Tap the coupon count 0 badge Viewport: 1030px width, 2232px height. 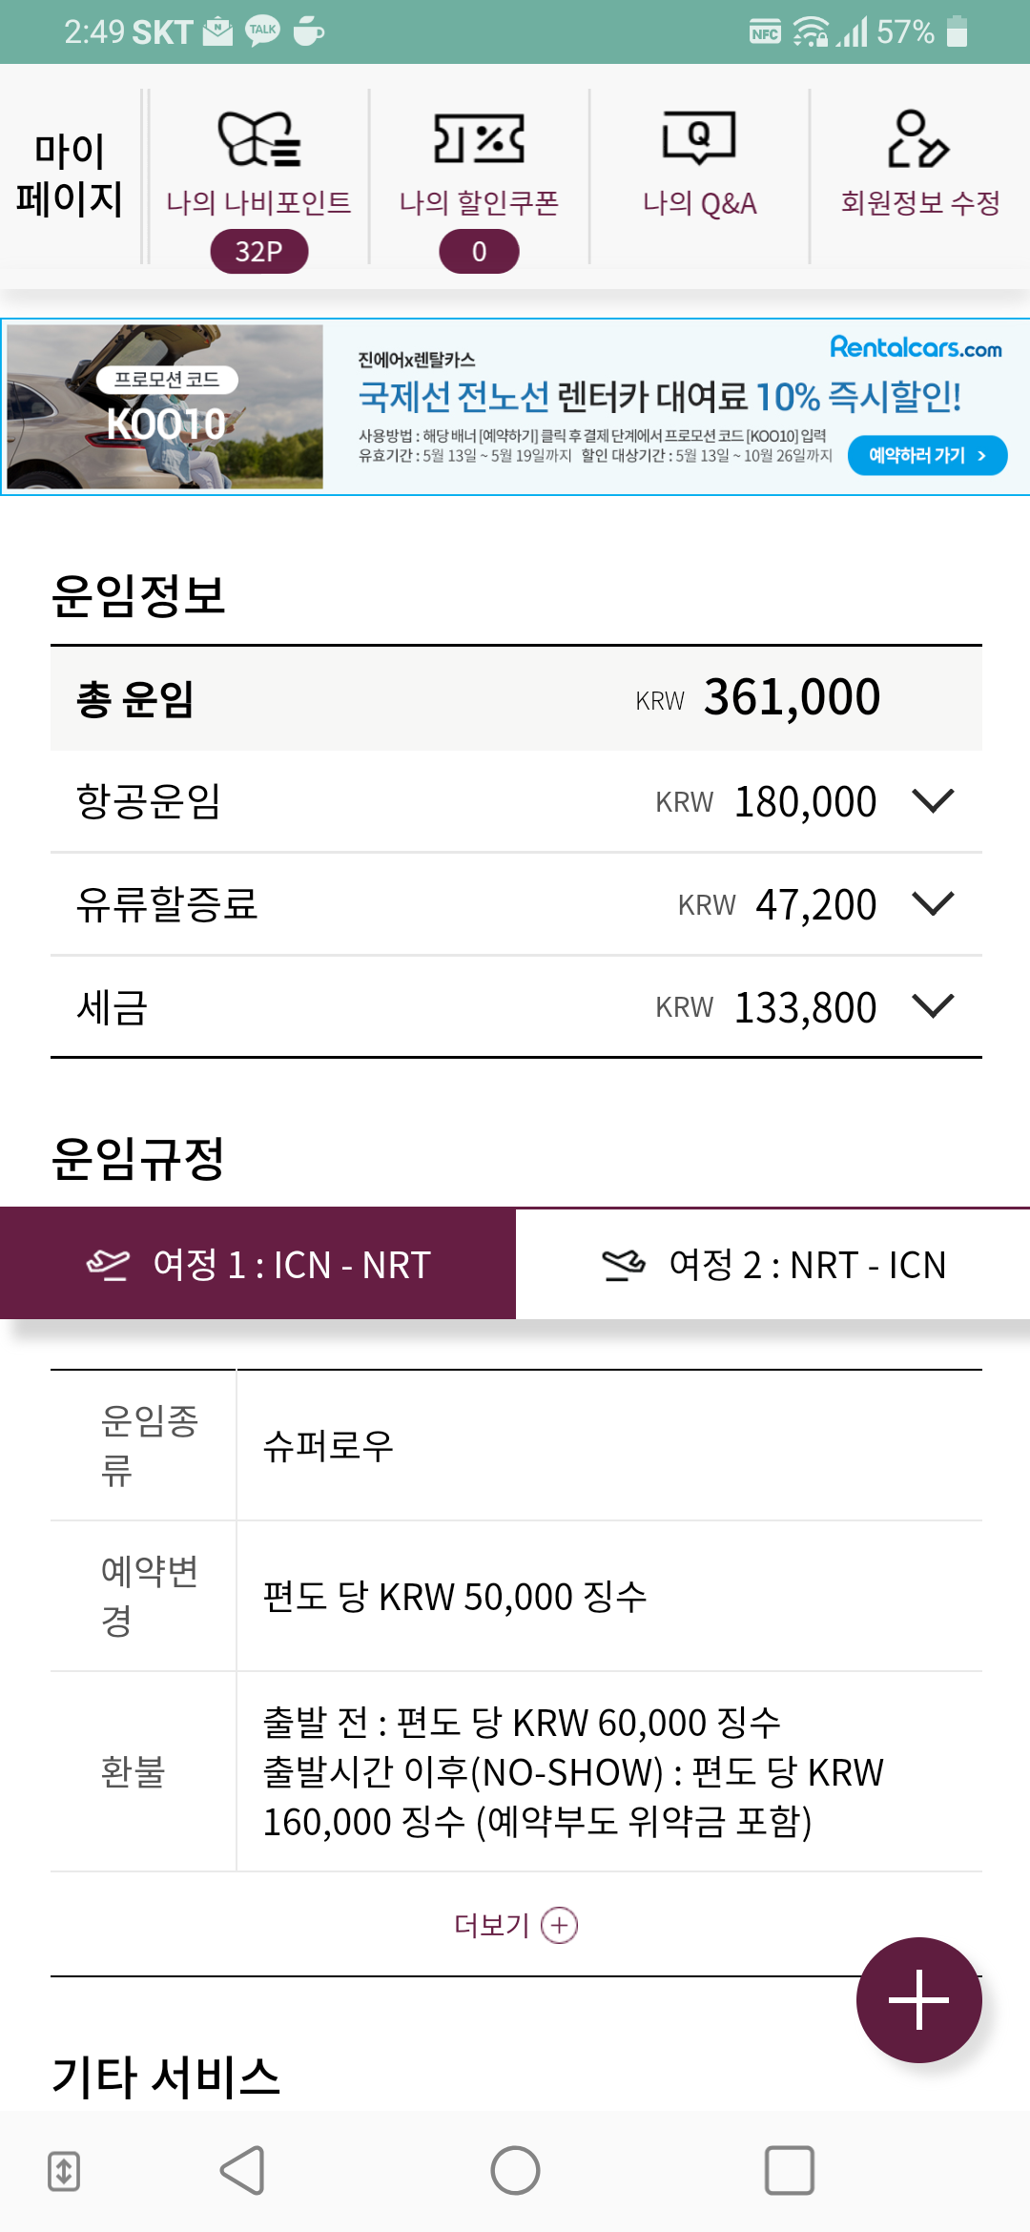pyautogui.click(x=479, y=252)
